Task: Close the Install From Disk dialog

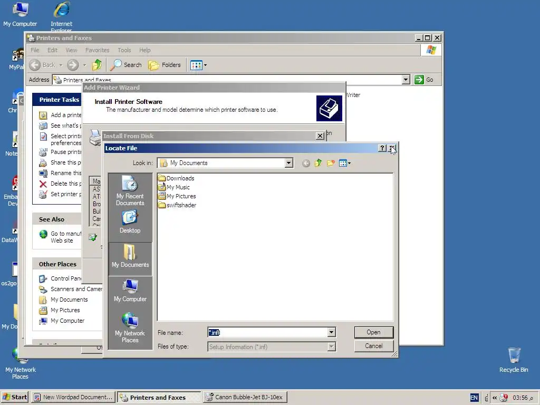Action: pos(320,136)
